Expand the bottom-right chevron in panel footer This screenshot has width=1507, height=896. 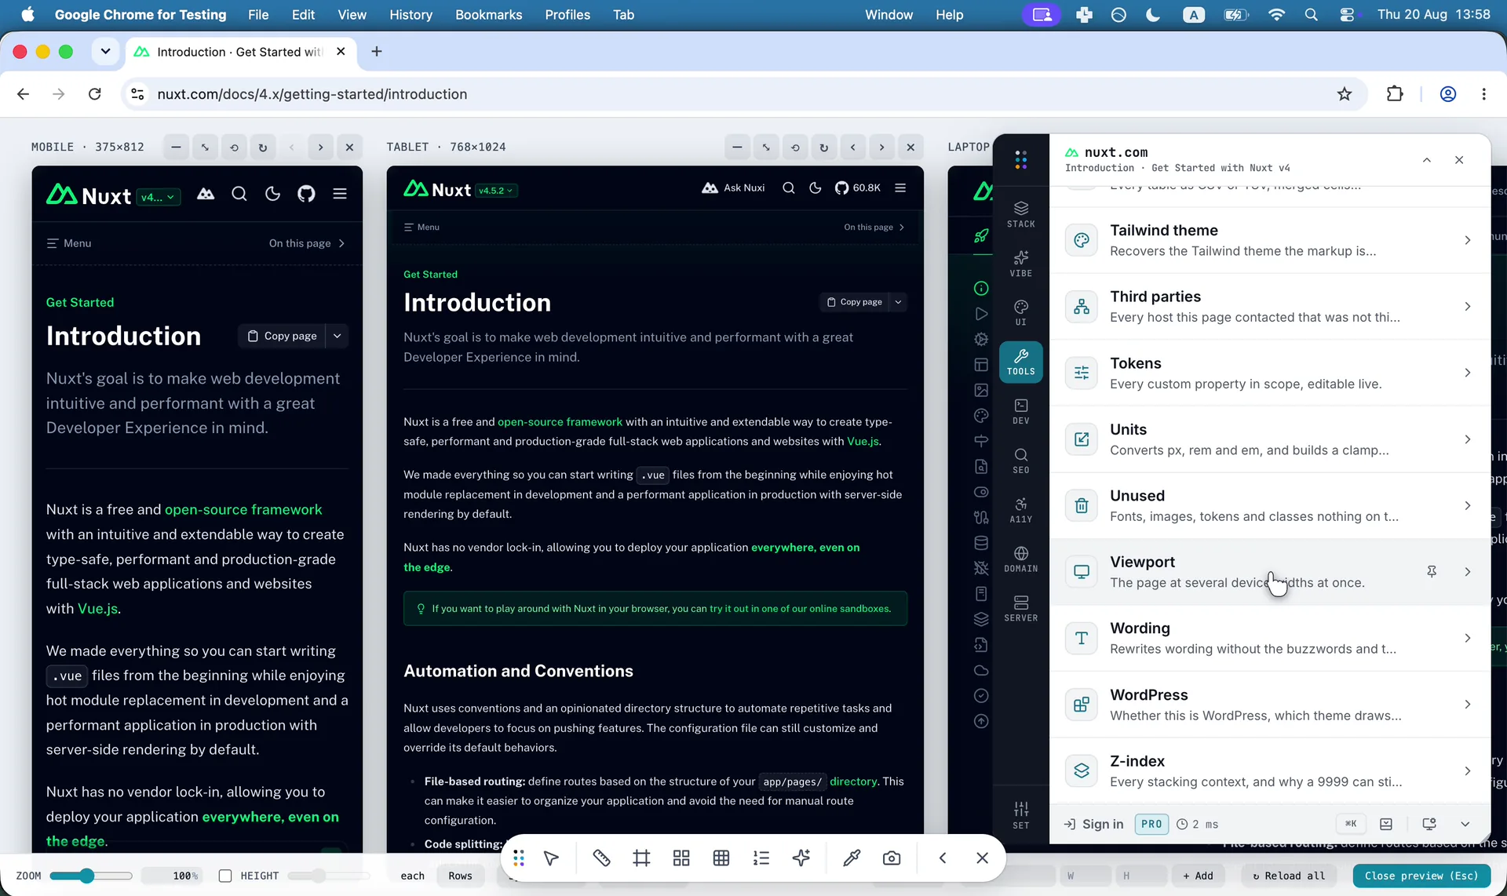[x=1465, y=825]
